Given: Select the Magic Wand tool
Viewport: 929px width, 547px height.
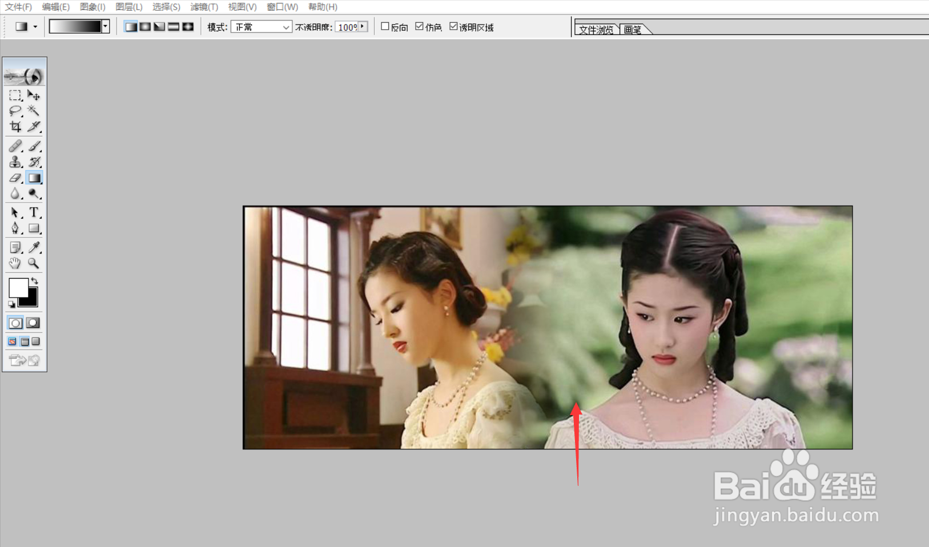Looking at the screenshot, I should coord(34,111).
